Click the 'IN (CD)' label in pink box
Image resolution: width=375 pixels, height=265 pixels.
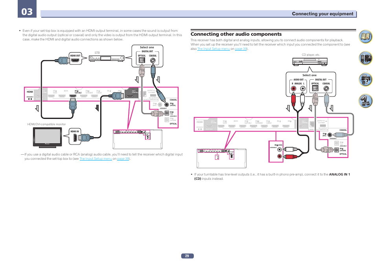click(278, 145)
